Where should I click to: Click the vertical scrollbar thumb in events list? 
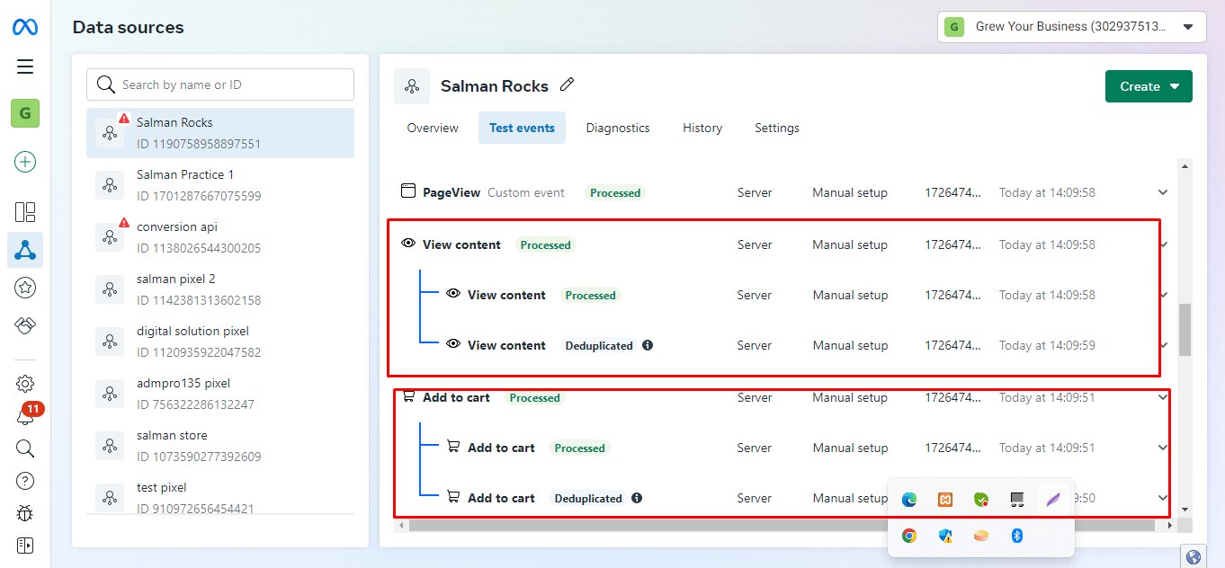click(x=1185, y=329)
